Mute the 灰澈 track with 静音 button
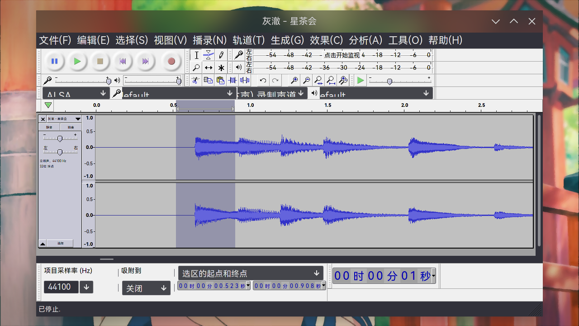The height and width of the screenshot is (326, 579). (49, 127)
